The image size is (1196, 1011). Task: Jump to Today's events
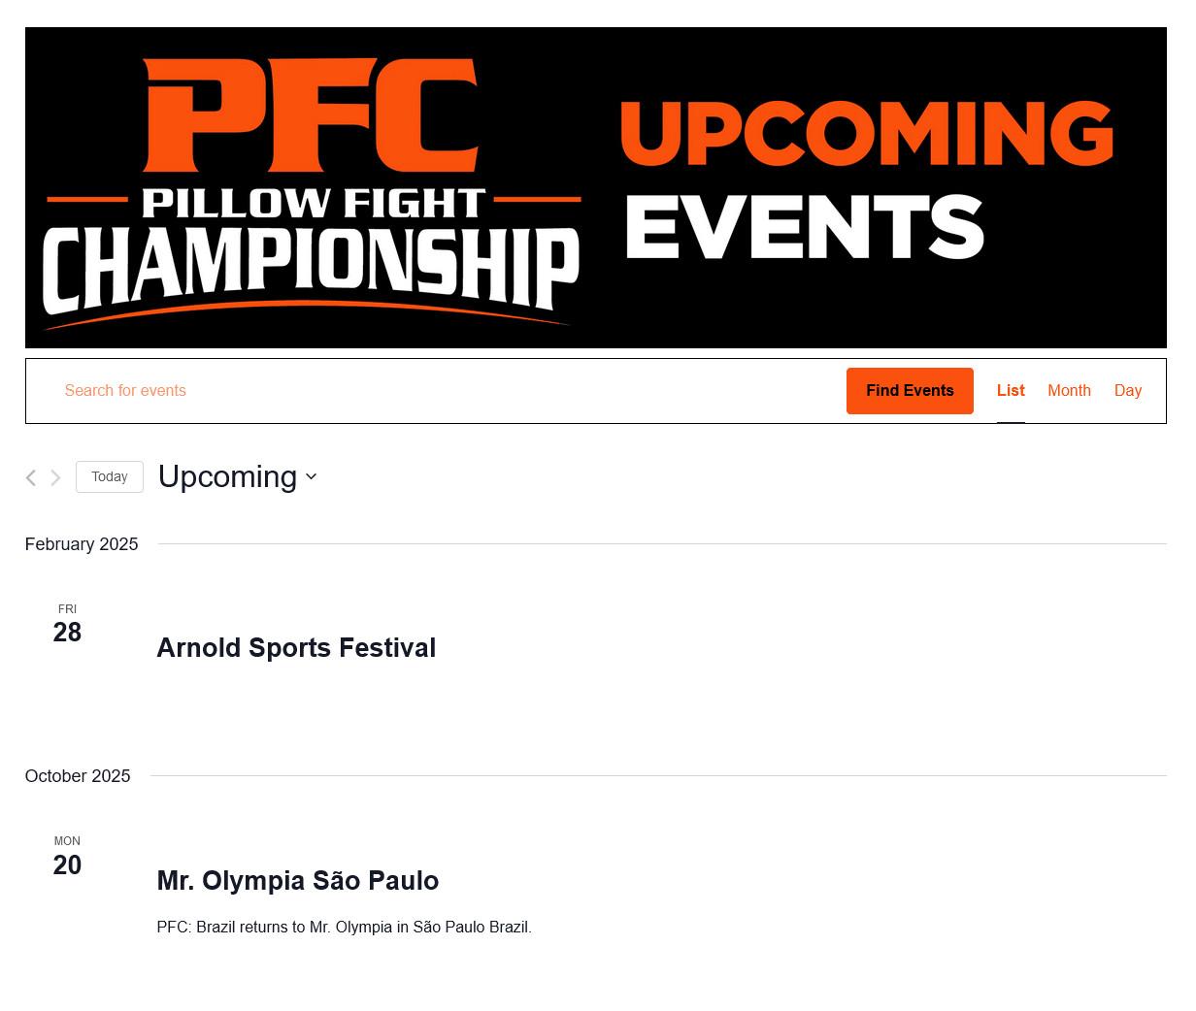[110, 476]
